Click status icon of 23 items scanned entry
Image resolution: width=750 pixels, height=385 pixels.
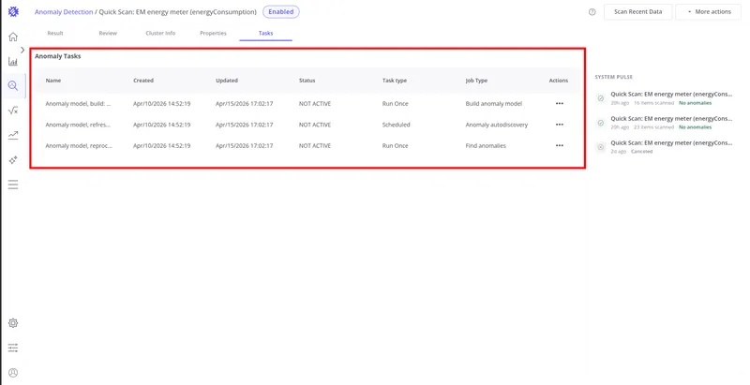click(x=601, y=123)
